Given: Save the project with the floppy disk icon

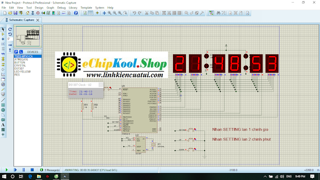Looking at the screenshot, I should (15, 13).
